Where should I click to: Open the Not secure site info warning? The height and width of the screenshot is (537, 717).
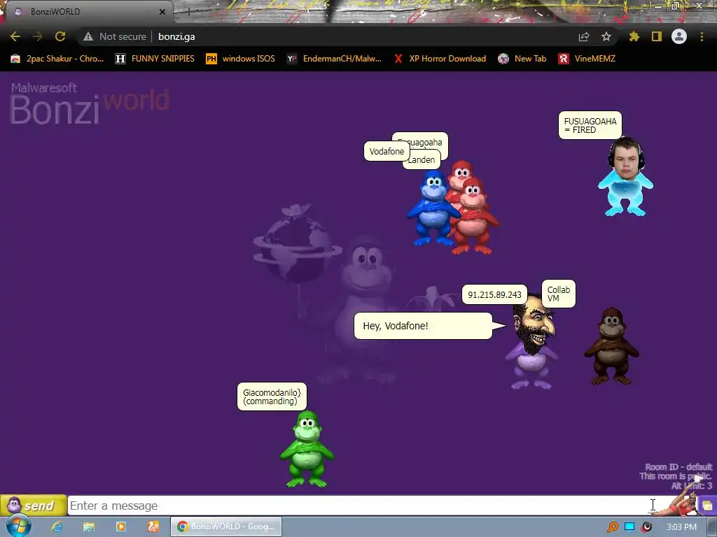pos(115,36)
